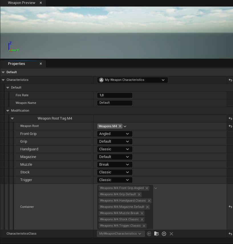Open the Grip dropdown
This screenshot has width=233, height=244.
(115, 142)
